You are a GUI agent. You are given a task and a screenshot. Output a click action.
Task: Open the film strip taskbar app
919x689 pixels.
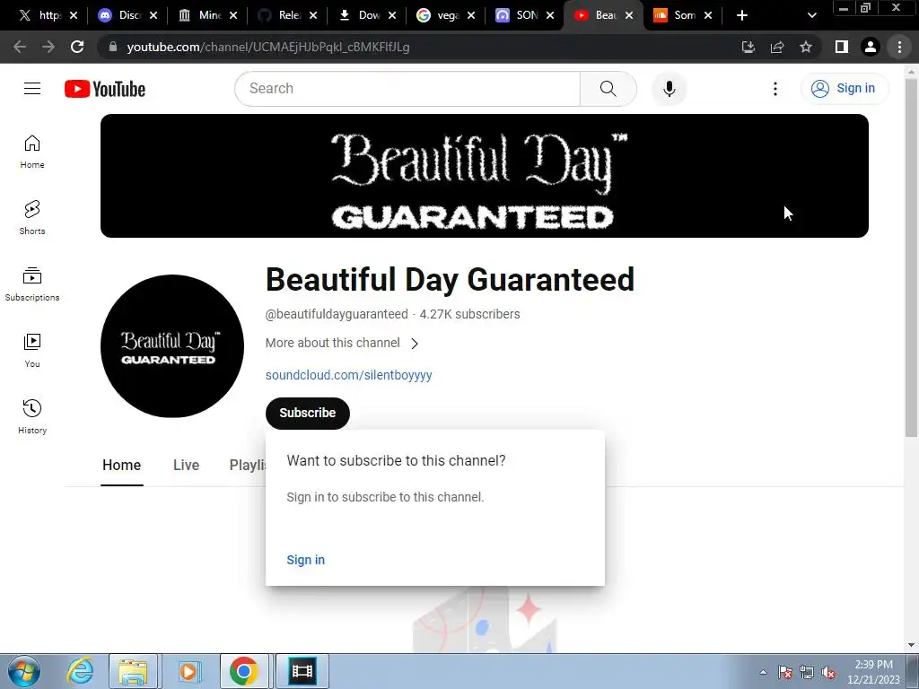click(x=302, y=671)
